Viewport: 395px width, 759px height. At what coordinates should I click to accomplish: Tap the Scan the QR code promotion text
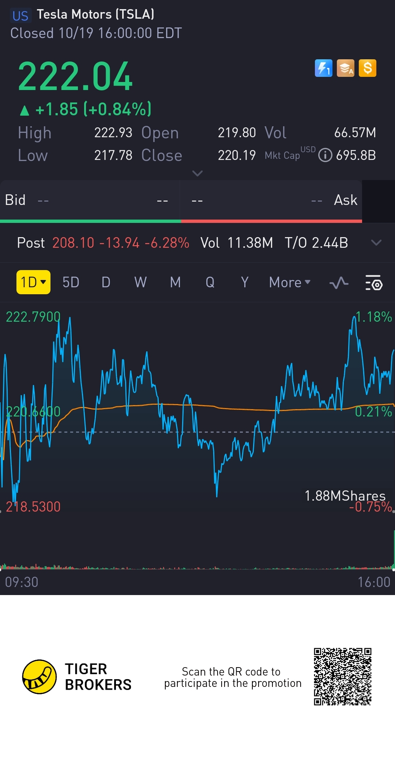233,677
